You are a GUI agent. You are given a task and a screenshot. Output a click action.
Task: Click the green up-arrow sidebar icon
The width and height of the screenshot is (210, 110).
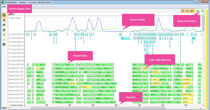tap(4, 30)
